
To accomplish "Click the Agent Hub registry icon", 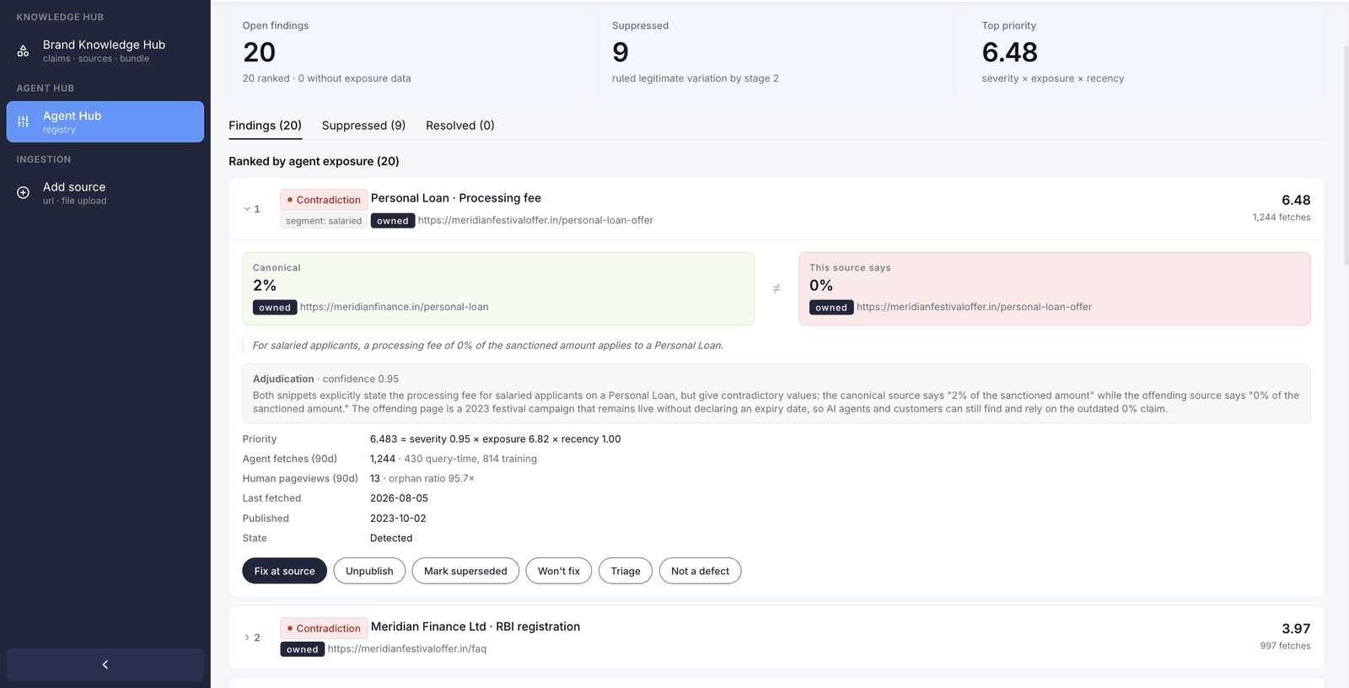I will pyautogui.click(x=24, y=121).
